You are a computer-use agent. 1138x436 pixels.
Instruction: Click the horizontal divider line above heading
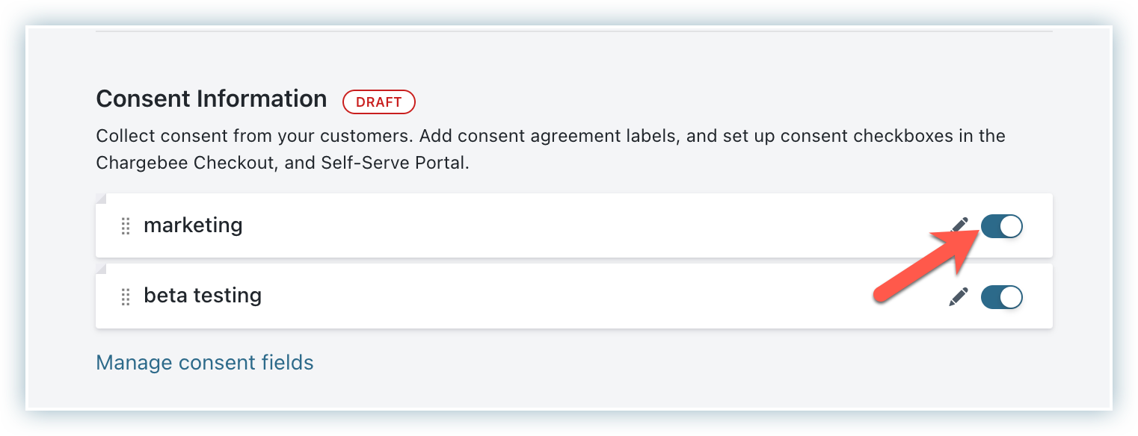574,31
